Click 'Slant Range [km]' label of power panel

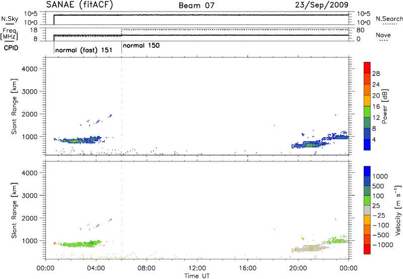point(14,106)
